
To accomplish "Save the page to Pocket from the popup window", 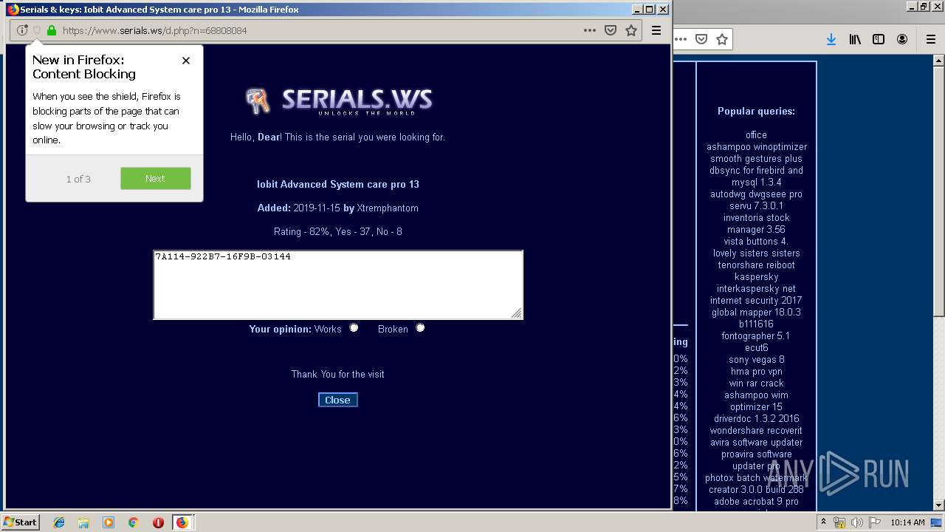I will (611, 30).
